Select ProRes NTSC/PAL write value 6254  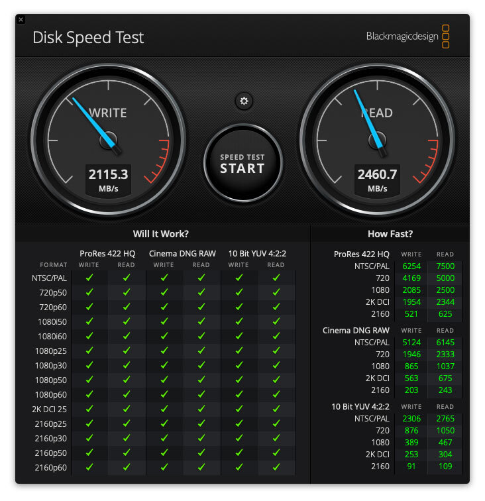(x=411, y=266)
